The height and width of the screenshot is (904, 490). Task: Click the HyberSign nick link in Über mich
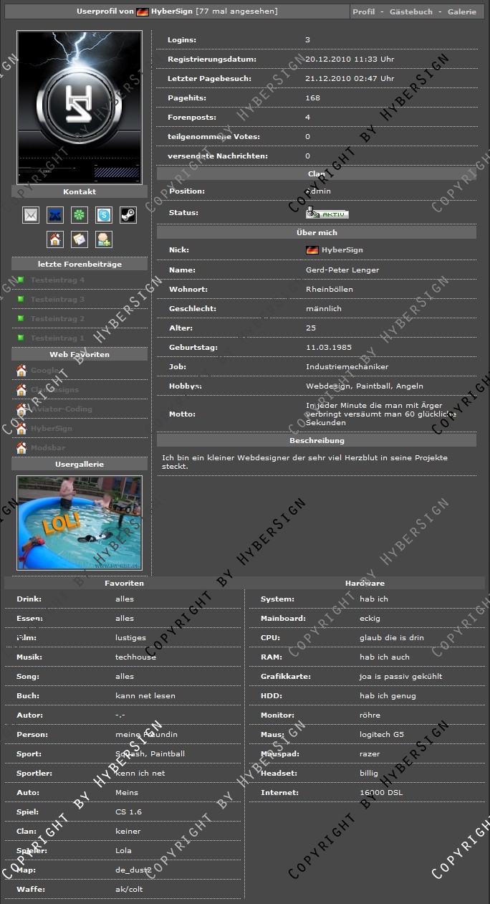coord(342,250)
